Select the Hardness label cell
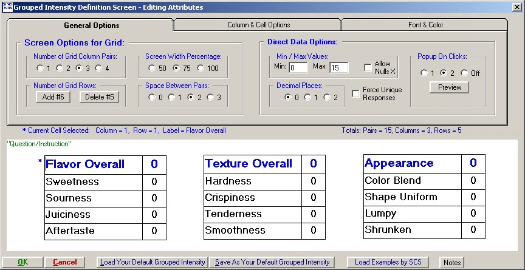The height and width of the screenshot is (270, 525). (x=253, y=182)
